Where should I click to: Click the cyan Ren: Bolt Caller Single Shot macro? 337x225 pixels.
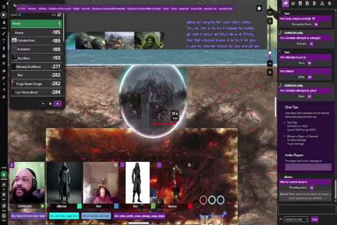tap(64, 216)
